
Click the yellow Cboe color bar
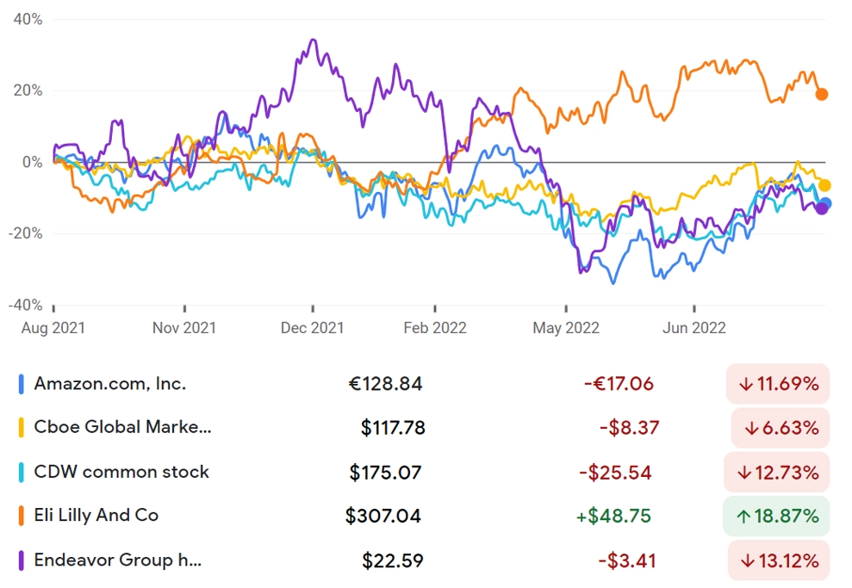[x=22, y=427]
